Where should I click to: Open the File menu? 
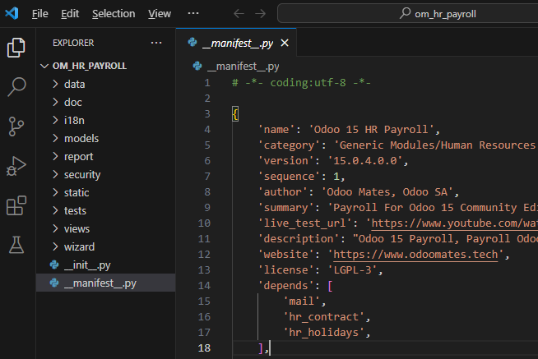pyautogui.click(x=39, y=14)
